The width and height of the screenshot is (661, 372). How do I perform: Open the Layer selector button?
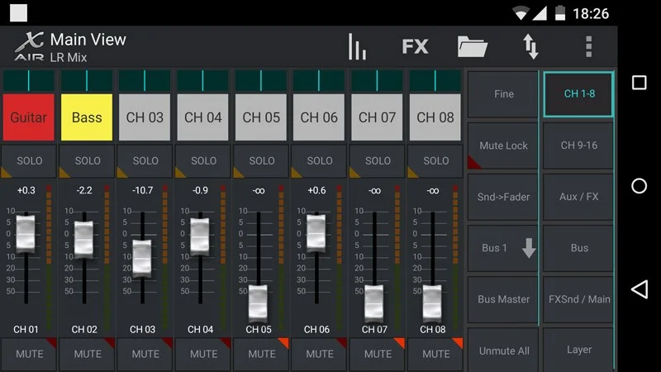click(x=578, y=350)
